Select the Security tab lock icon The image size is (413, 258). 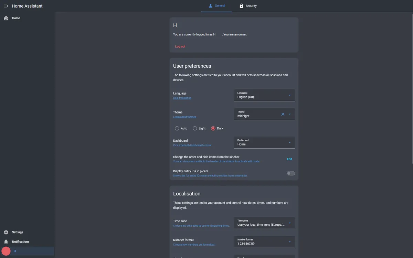click(242, 6)
